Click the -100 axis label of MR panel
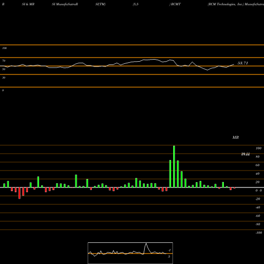 point(259,233)
